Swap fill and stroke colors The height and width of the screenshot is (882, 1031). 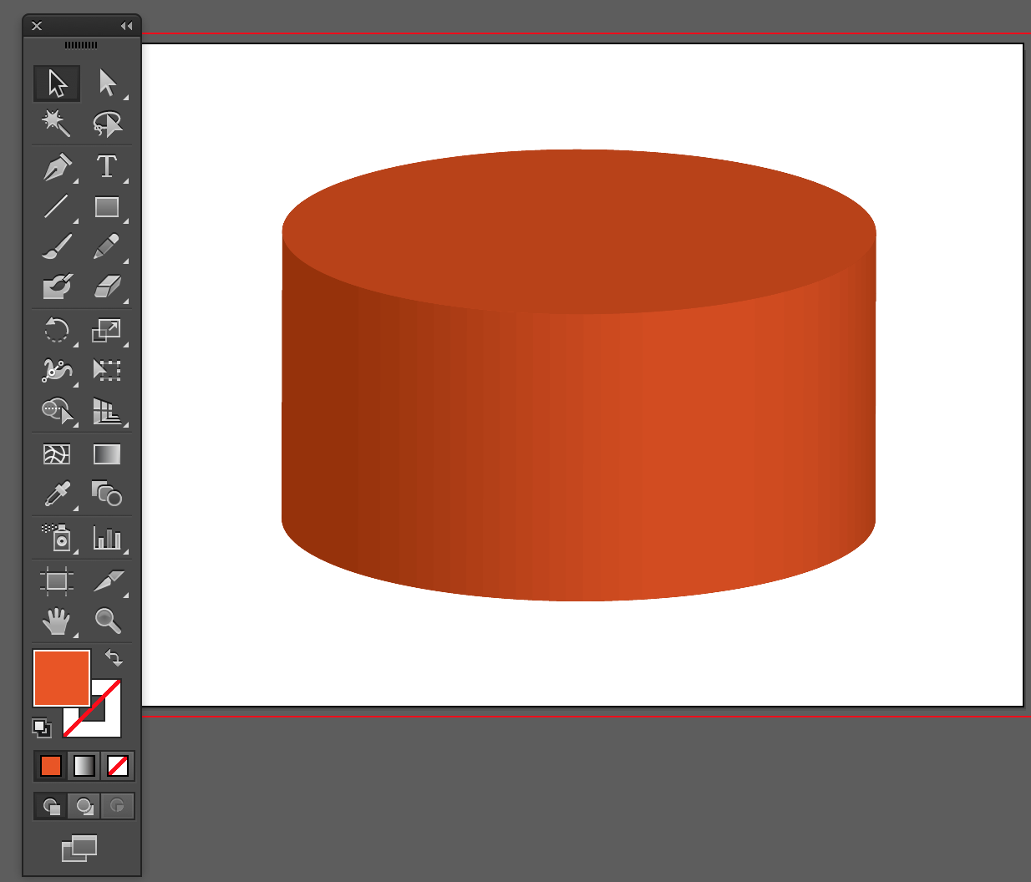point(114,658)
